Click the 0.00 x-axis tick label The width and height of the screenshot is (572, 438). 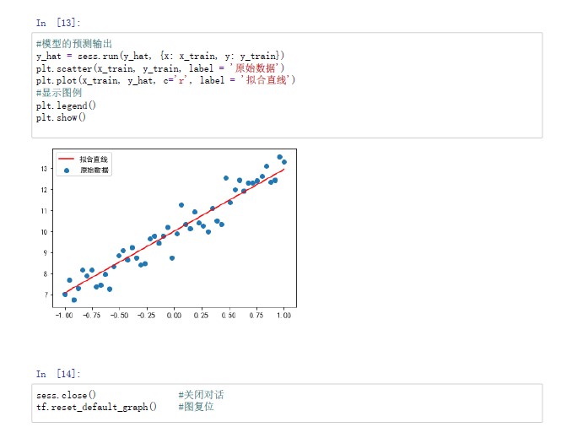click(x=174, y=316)
